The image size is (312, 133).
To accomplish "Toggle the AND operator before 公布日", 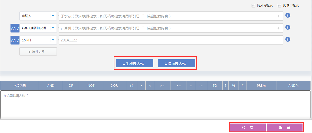I will click(15, 40).
